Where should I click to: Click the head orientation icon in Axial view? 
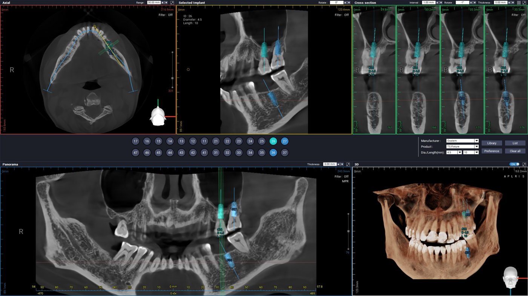tap(158, 115)
